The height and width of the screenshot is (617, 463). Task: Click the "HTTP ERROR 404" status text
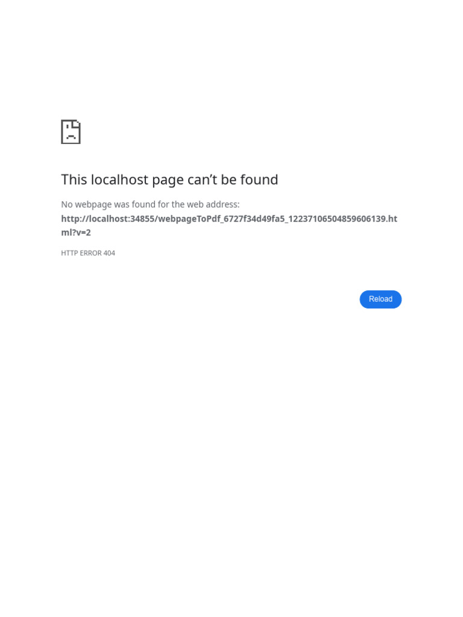(88, 253)
